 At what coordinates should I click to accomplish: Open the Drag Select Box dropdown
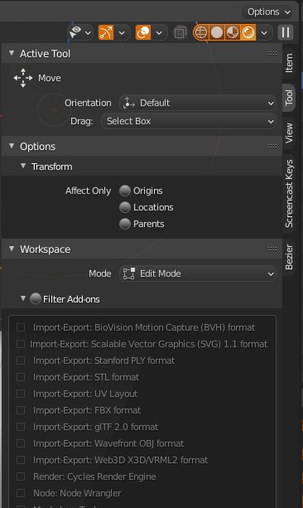pyautogui.click(x=189, y=121)
